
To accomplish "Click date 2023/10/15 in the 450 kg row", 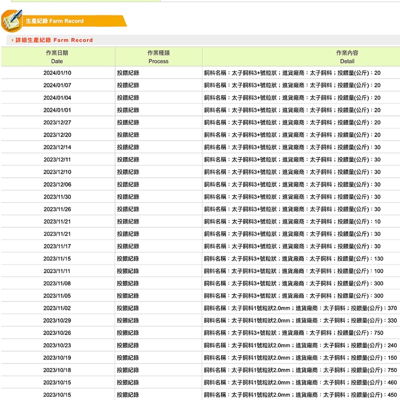I will pyautogui.click(x=57, y=395).
